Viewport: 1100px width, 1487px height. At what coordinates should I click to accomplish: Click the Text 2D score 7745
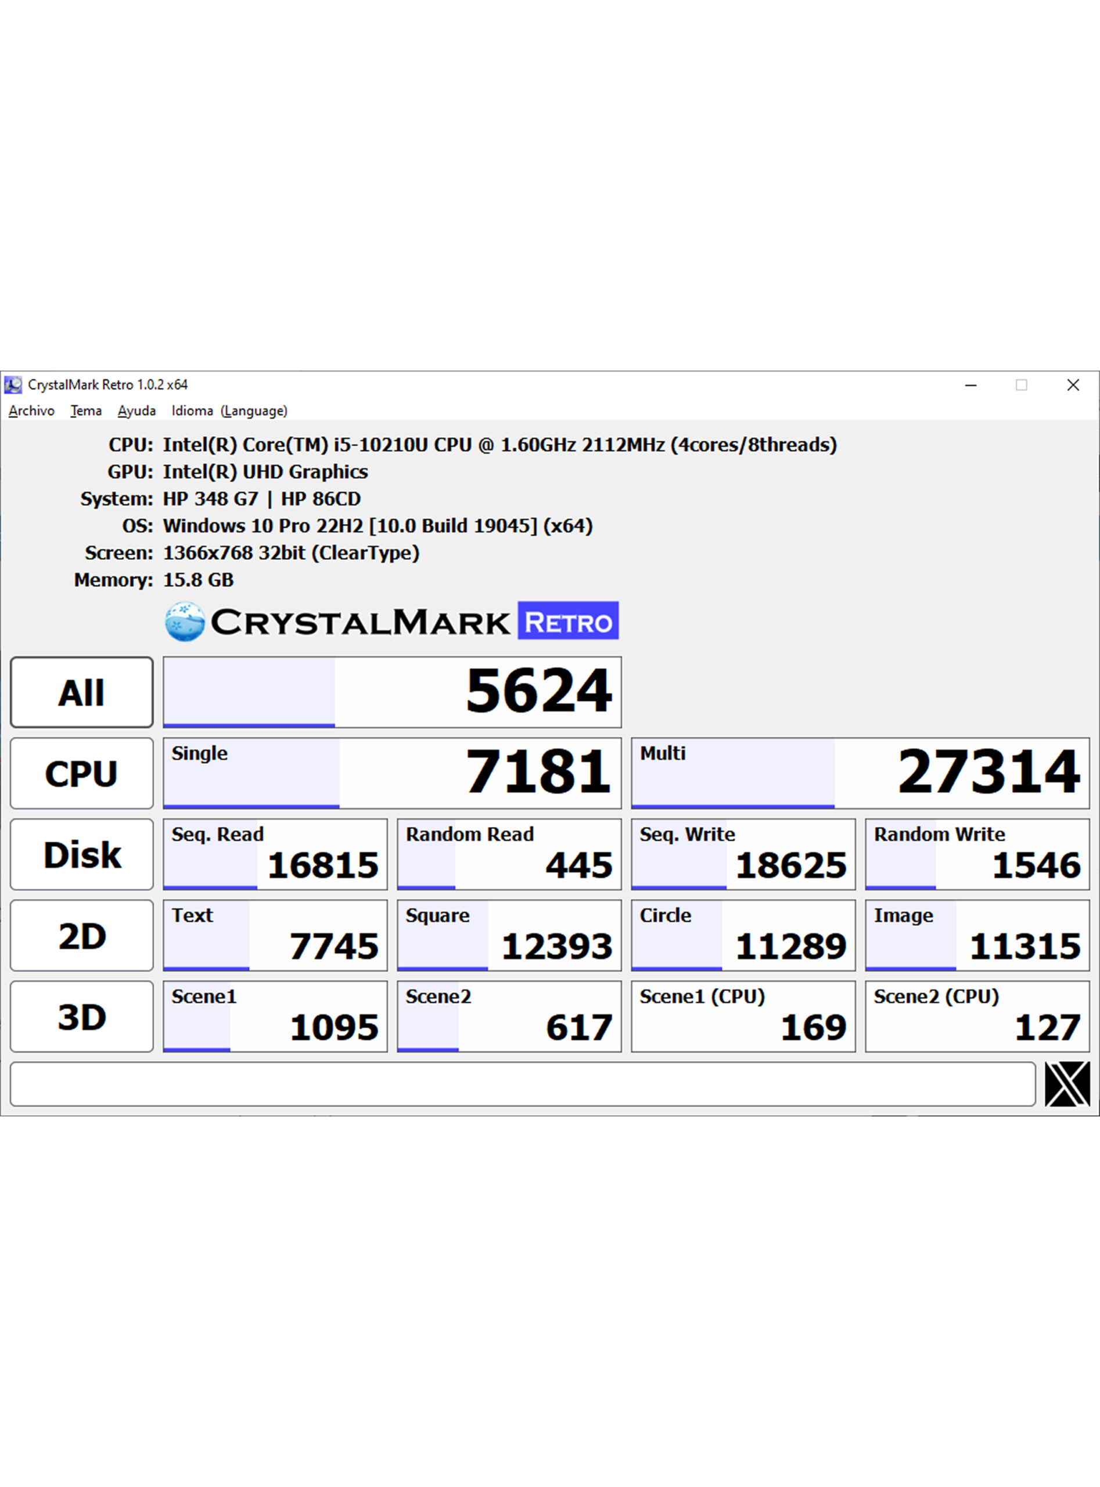(x=275, y=936)
